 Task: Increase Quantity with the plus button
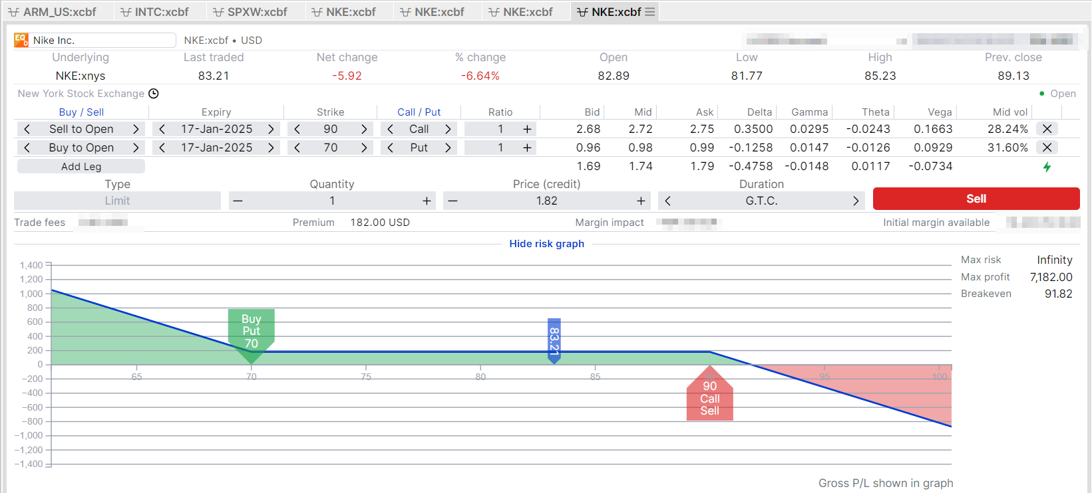tap(427, 201)
